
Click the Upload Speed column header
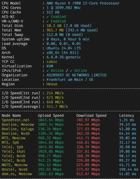tap(51, 115)
